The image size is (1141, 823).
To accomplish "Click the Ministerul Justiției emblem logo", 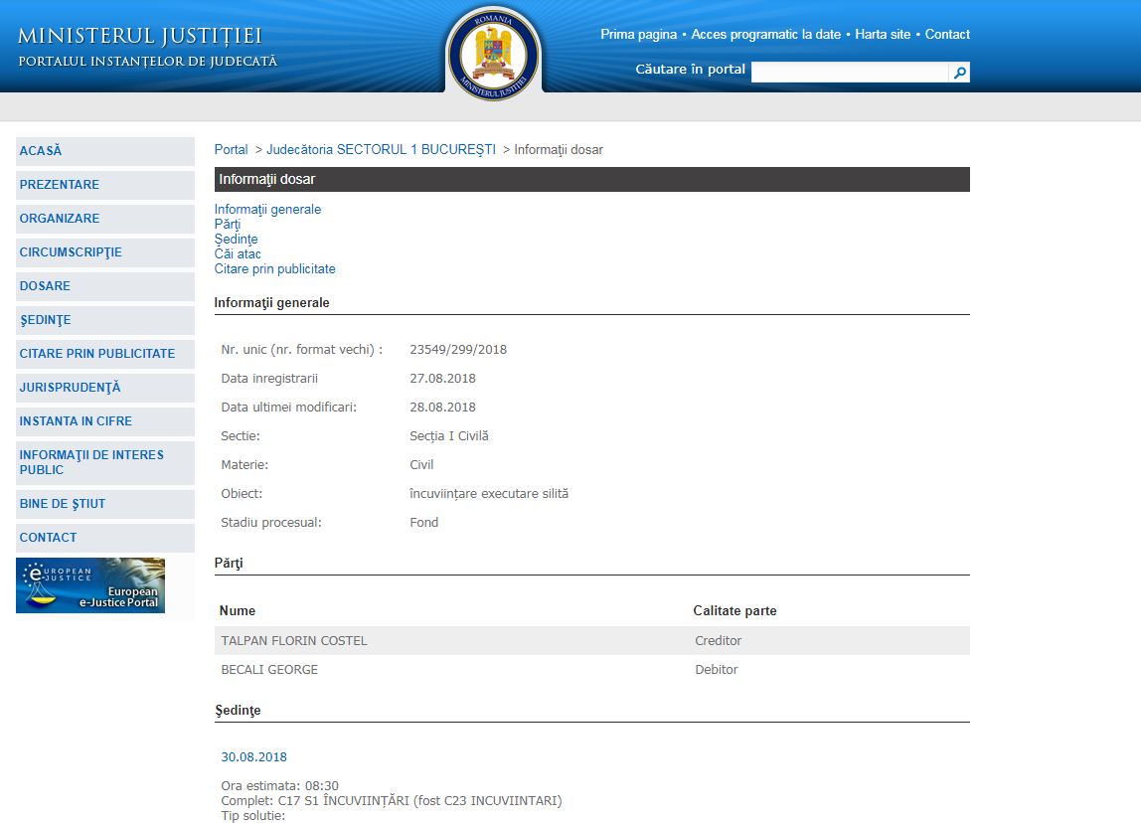I will [x=493, y=53].
